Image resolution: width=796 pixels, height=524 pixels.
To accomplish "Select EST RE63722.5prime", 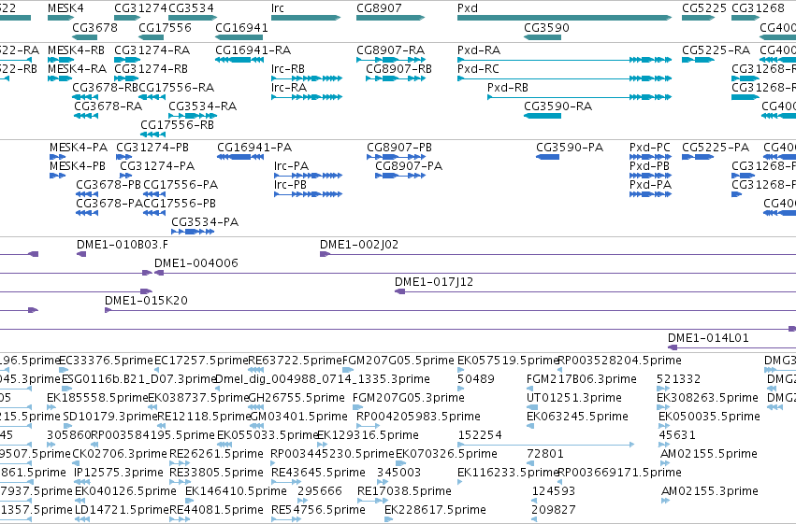I will (295, 361).
